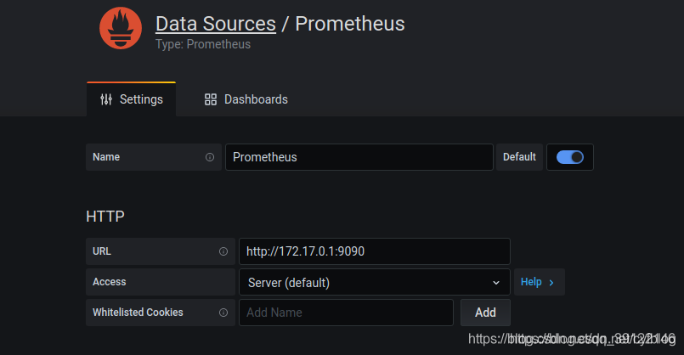Click the Add Name cookie input
Screen dimensions: 684x355
[x=346, y=313]
